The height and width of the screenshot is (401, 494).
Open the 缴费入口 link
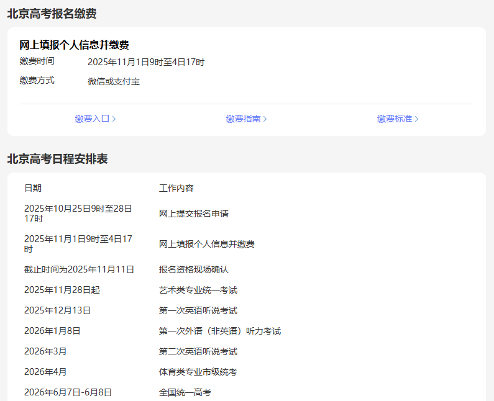coord(92,119)
